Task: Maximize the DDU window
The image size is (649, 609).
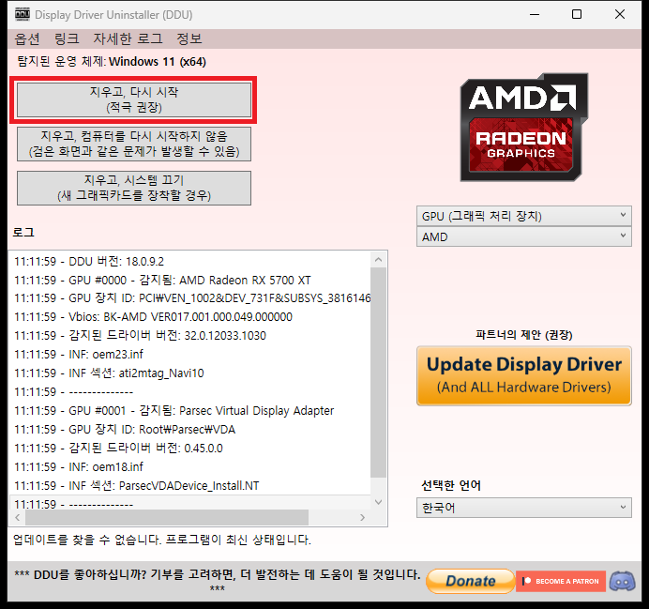Action: pos(577,14)
